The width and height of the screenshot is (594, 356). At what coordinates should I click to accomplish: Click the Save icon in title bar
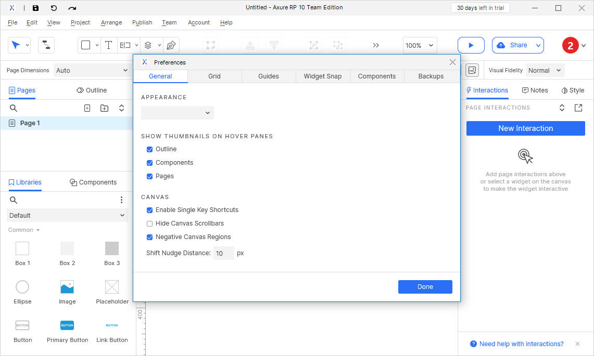point(35,8)
